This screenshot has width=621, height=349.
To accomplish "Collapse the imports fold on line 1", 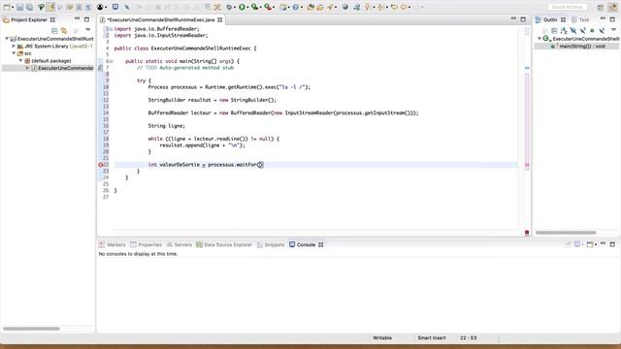I will (111, 29).
